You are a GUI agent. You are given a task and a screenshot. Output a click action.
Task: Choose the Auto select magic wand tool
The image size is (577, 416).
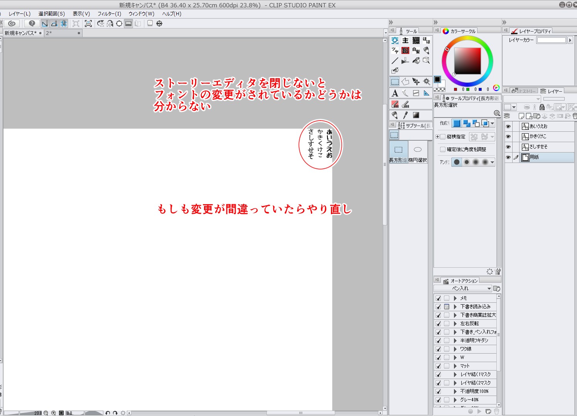(426, 82)
